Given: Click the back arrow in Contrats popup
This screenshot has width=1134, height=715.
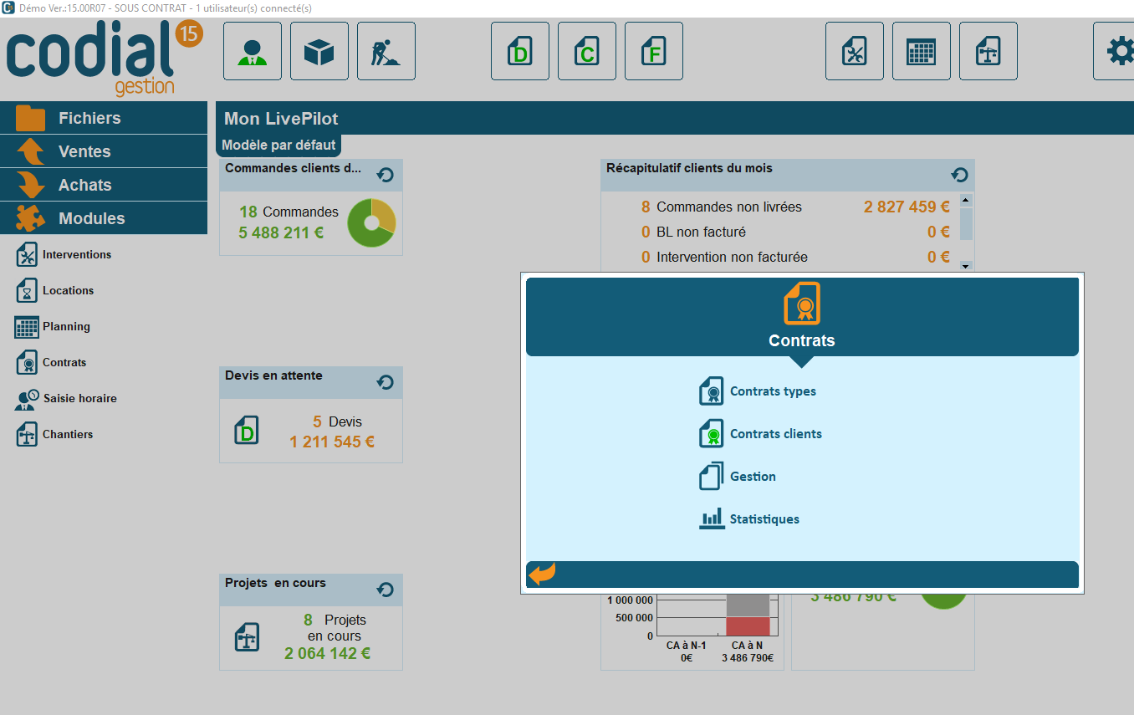Looking at the screenshot, I should pyautogui.click(x=540, y=574).
